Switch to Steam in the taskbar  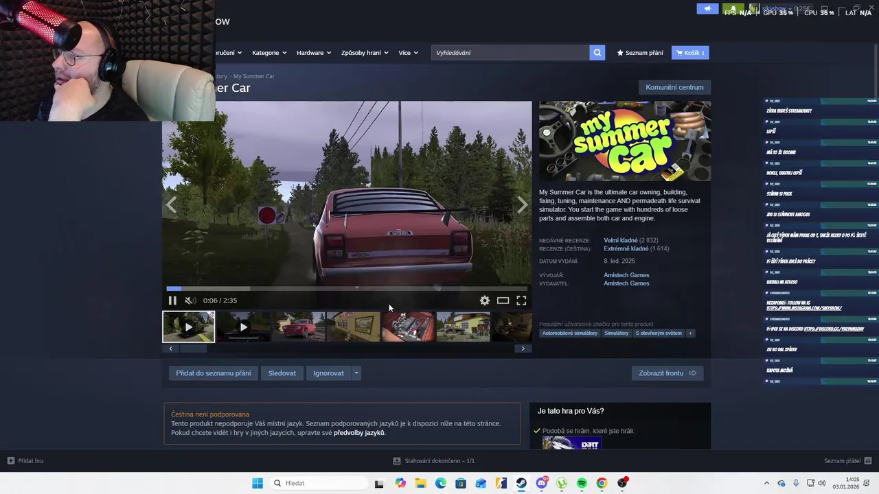[521, 483]
